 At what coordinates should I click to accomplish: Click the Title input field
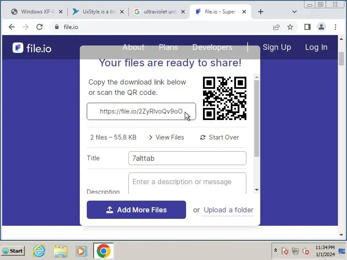[187, 158]
